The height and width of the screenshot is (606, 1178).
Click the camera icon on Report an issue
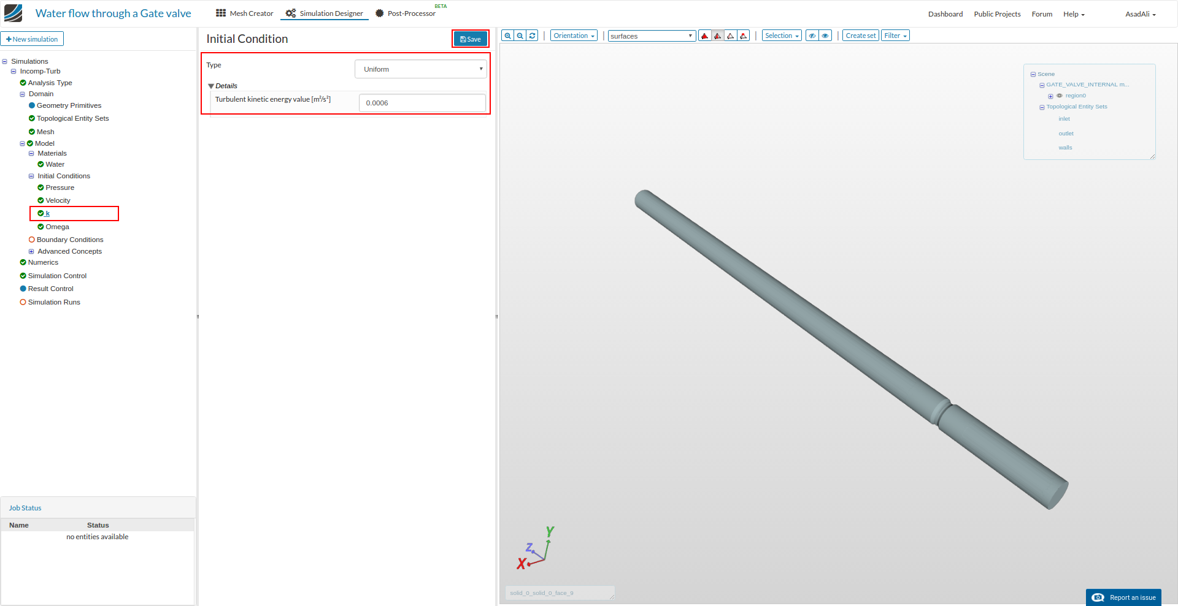[1098, 597]
